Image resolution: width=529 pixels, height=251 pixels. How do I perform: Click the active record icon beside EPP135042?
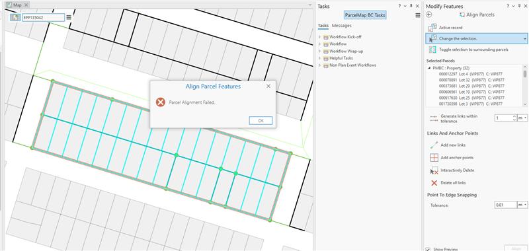pyautogui.click(x=15, y=18)
